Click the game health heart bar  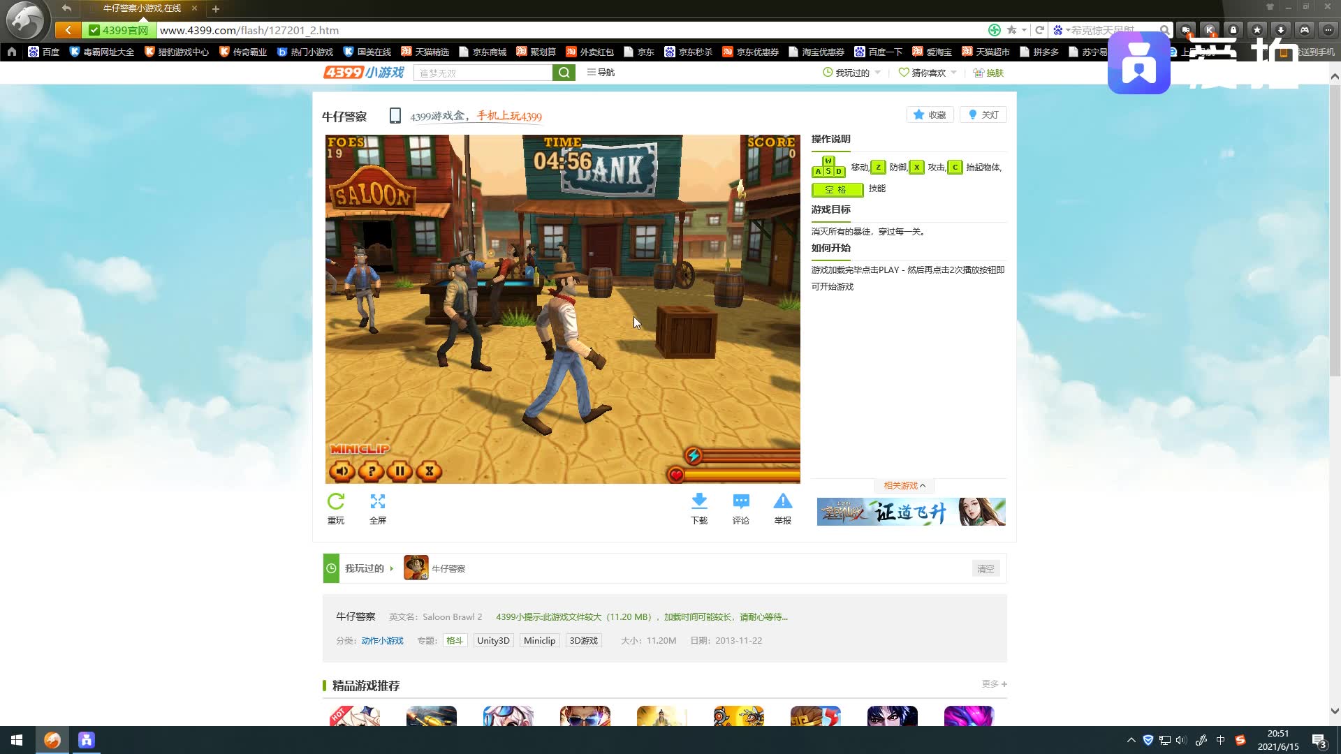733,475
